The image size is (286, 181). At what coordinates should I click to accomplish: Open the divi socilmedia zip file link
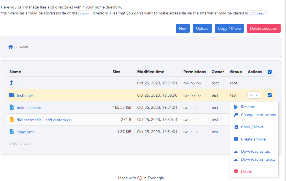[44, 120]
